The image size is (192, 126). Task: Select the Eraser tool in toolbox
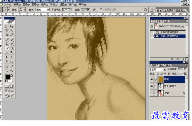tap(7, 48)
